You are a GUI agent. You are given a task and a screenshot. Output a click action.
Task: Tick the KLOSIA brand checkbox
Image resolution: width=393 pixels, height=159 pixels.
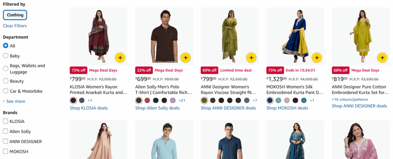coord(6,121)
